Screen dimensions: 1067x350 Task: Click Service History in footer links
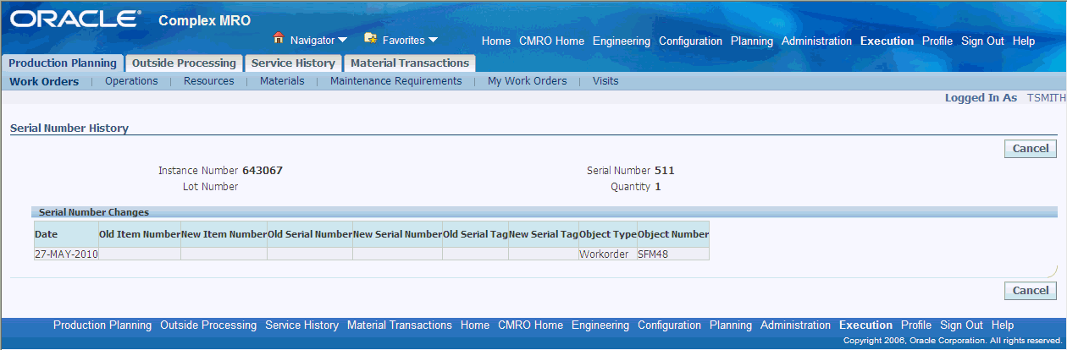(301, 325)
